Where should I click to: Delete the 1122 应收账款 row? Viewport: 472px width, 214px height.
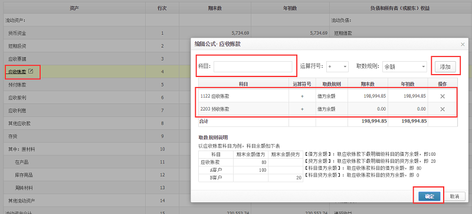442,96
